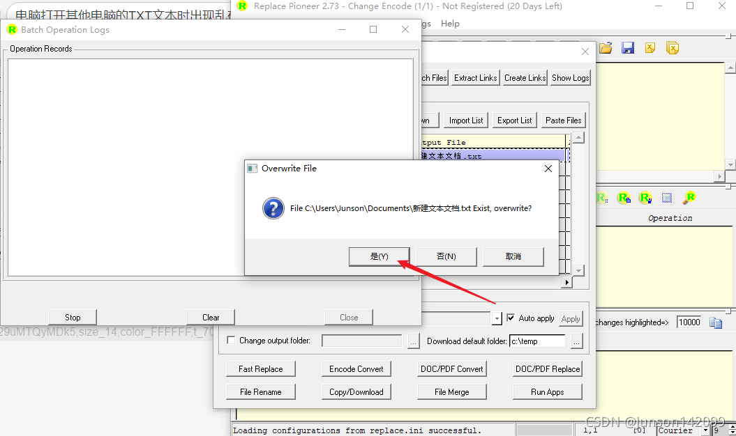736x436 pixels.
Task: Click the Fast Replace button
Action: pos(260,369)
